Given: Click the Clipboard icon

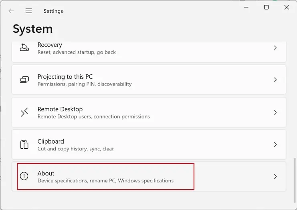Looking at the screenshot, I should (x=24, y=144).
